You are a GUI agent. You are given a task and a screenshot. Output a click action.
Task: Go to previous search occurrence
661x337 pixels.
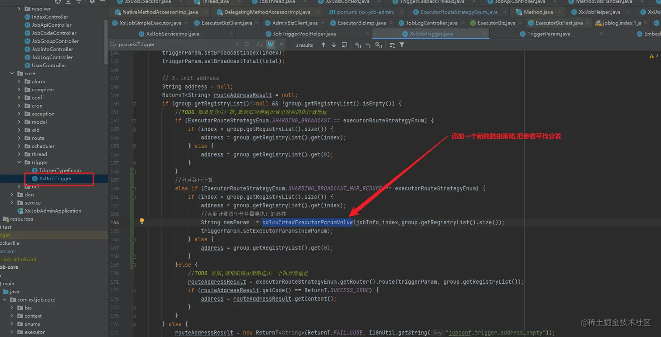(x=324, y=45)
